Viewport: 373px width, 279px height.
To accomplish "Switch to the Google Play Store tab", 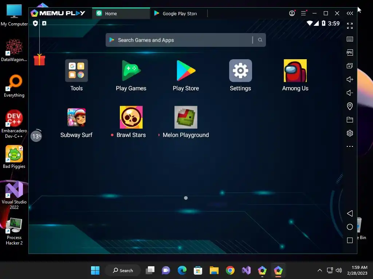I will click(179, 13).
